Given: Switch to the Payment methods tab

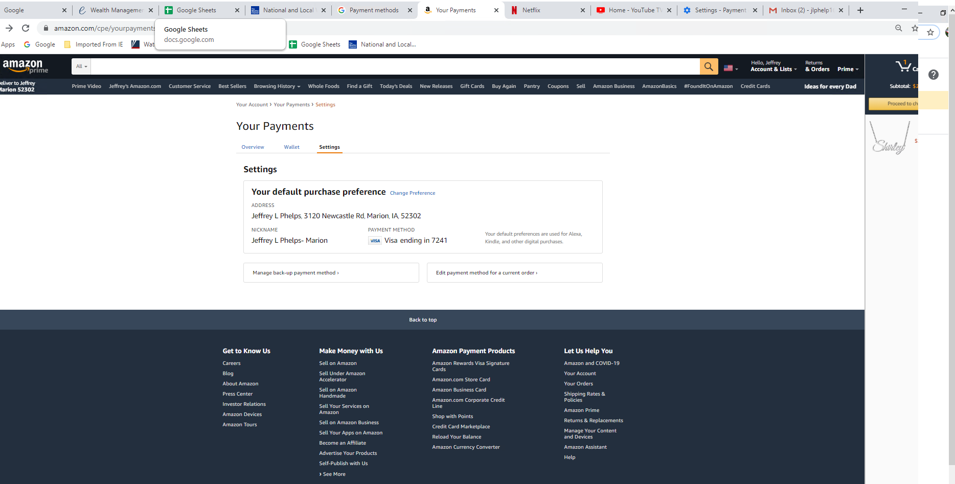Looking at the screenshot, I should click(x=374, y=10).
